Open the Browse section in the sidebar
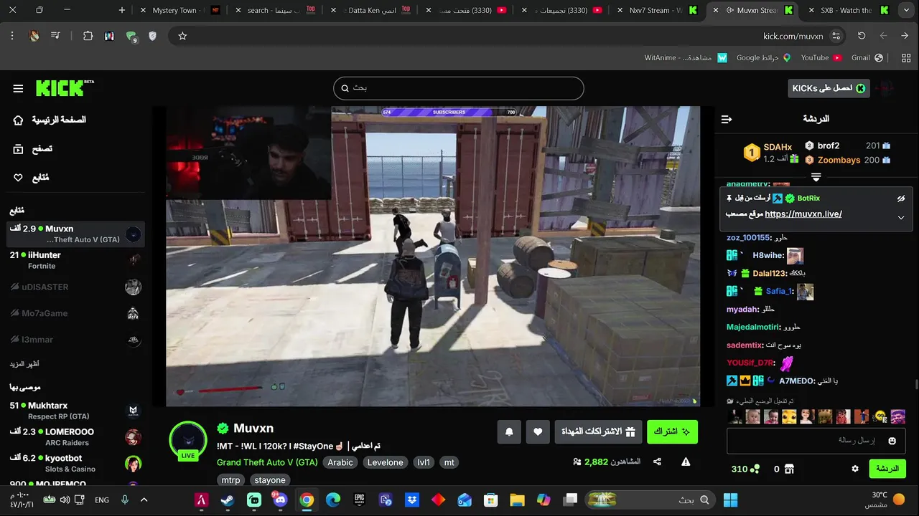This screenshot has height=516, width=919. click(x=32, y=149)
